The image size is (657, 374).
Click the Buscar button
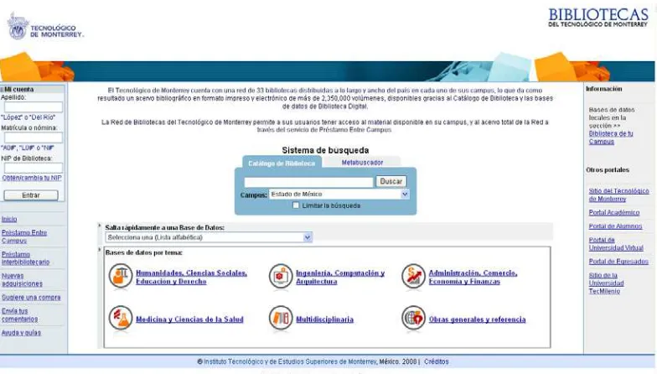(391, 181)
